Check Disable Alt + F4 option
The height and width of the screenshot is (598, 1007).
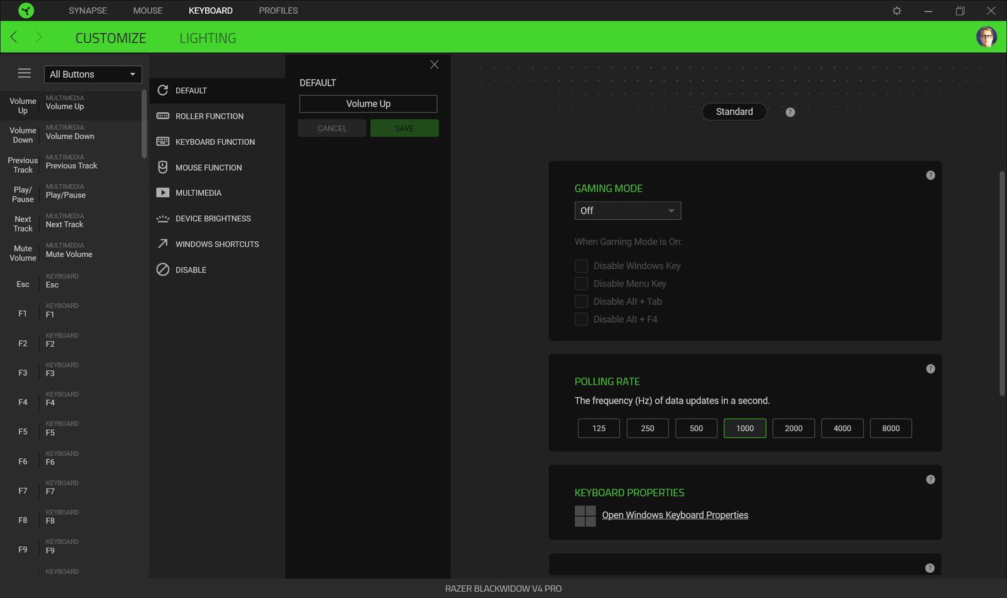tap(581, 319)
